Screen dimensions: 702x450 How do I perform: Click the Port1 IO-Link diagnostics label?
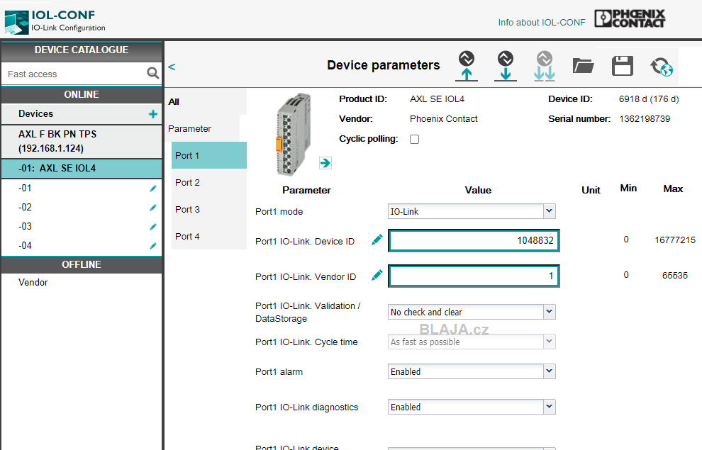coord(306,407)
